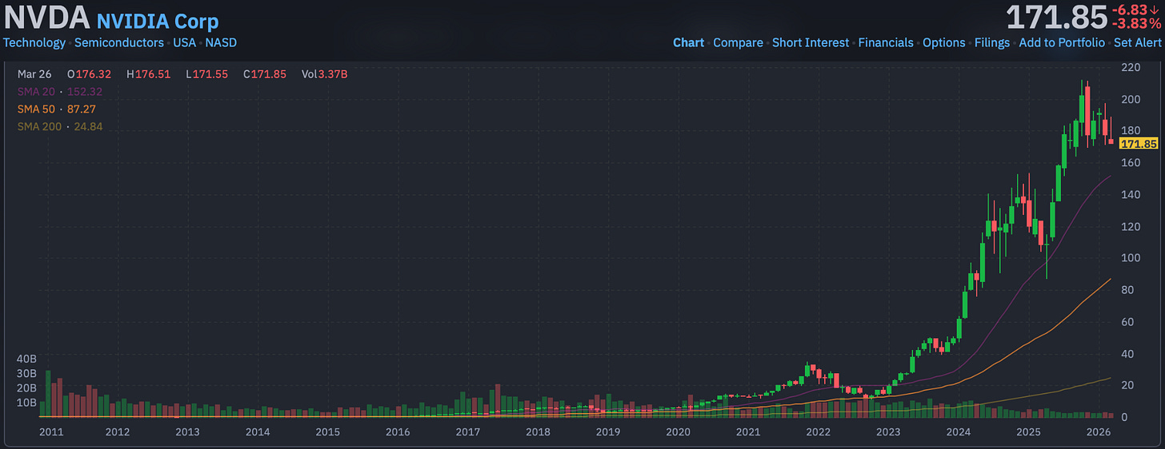The height and width of the screenshot is (449, 1165).
Task: Click the 171.85 last price in header
Action: point(1056,18)
